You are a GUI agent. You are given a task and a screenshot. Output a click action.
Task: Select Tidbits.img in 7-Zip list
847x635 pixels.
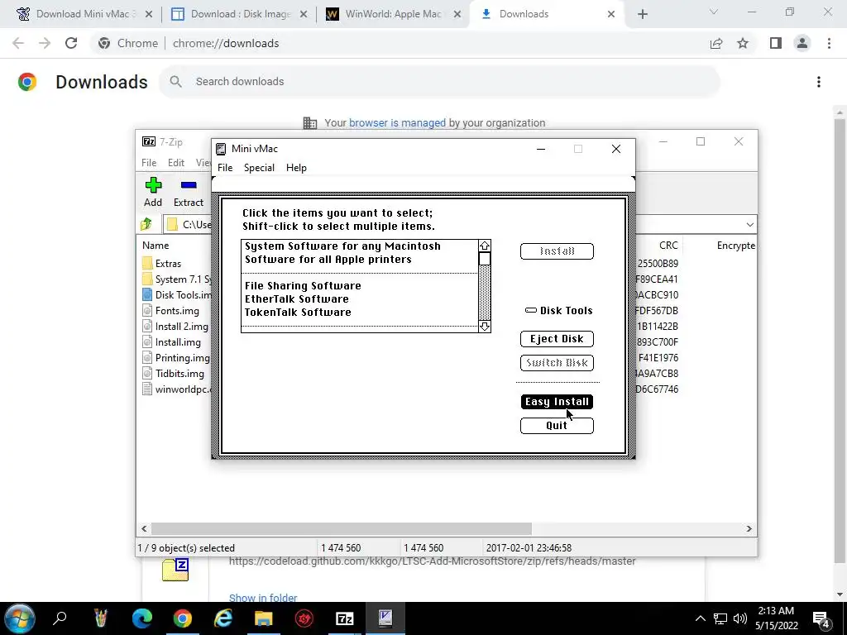[174, 373]
